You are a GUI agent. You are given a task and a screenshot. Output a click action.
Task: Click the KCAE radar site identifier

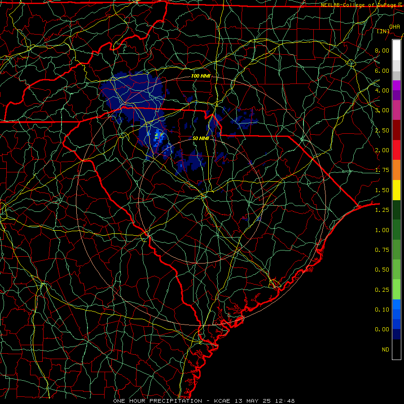point(223,401)
